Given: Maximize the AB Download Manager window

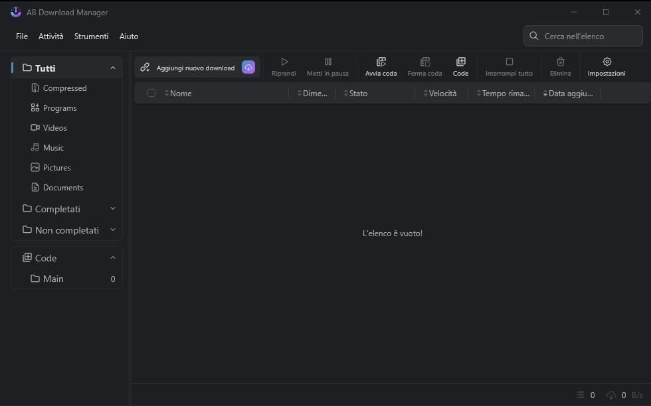Looking at the screenshot, I should (606, 12).
